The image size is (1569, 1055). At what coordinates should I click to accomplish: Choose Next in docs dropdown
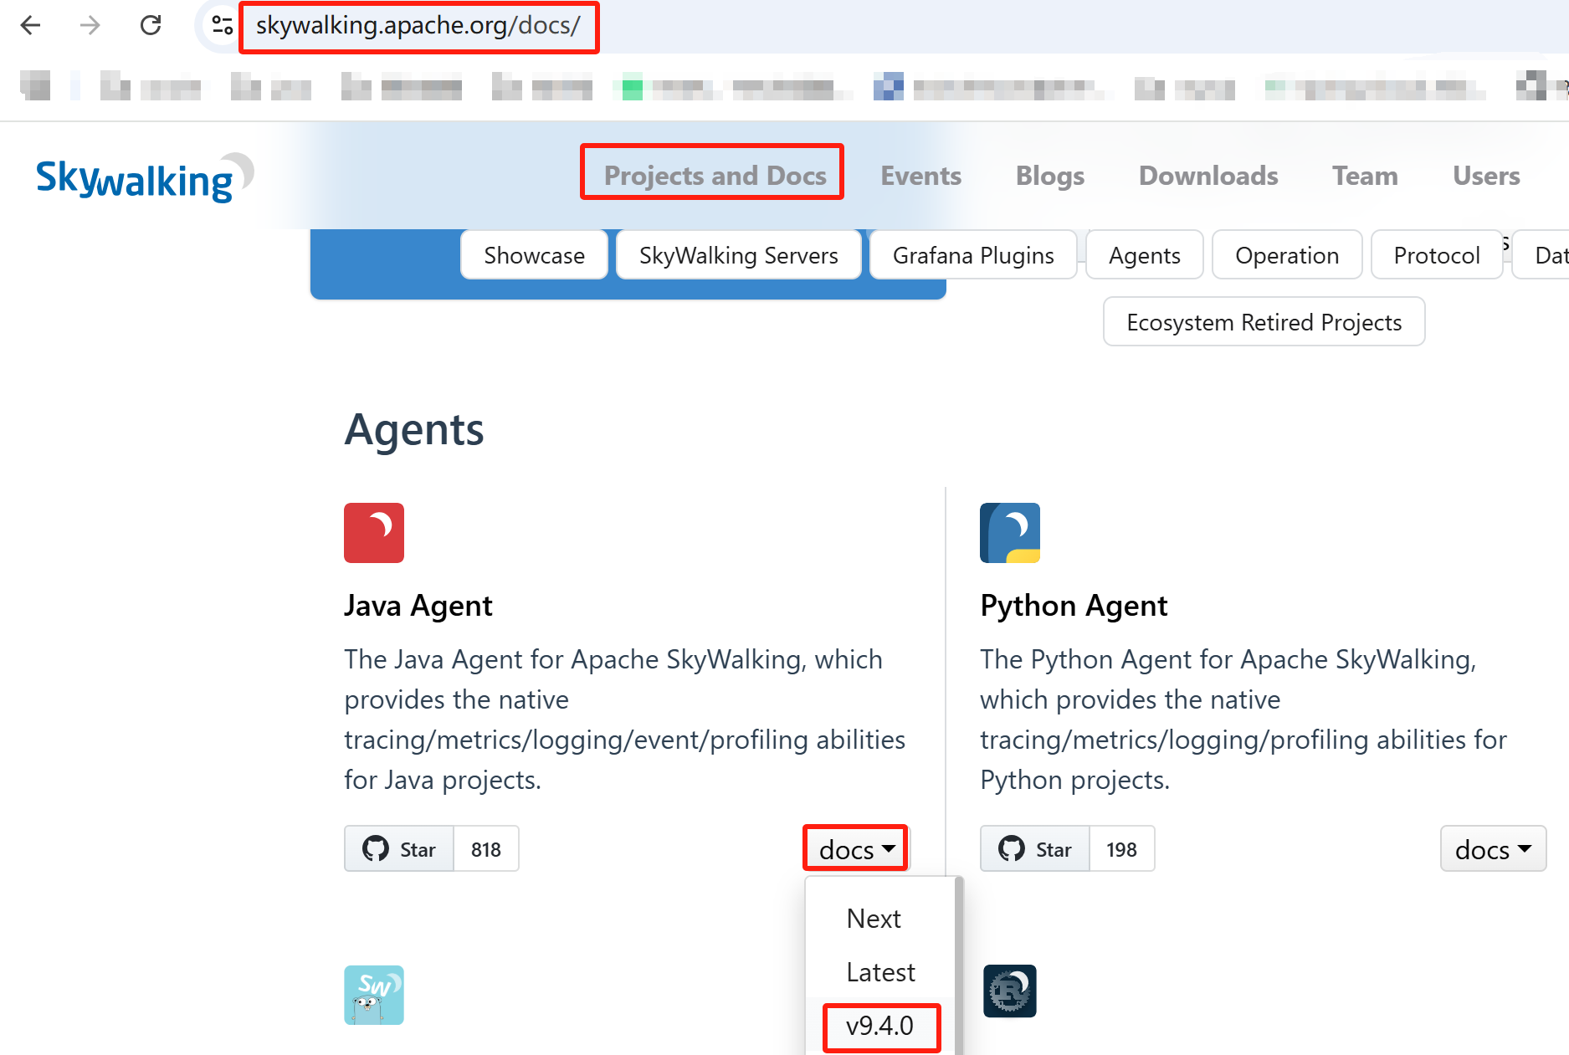click(x=874, y=919)
